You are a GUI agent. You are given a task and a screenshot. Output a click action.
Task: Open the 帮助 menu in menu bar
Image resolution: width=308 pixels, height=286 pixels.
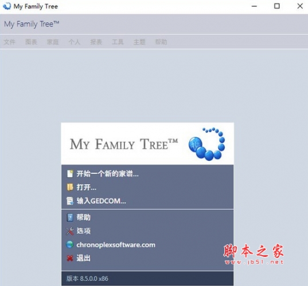[x=161, y=42]
